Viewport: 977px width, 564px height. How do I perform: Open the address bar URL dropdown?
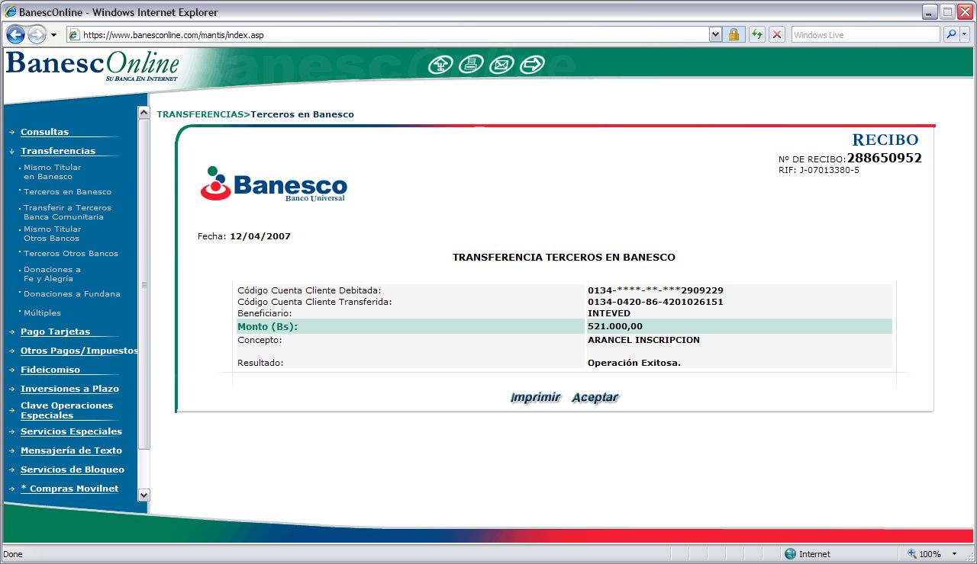point(715,34)
